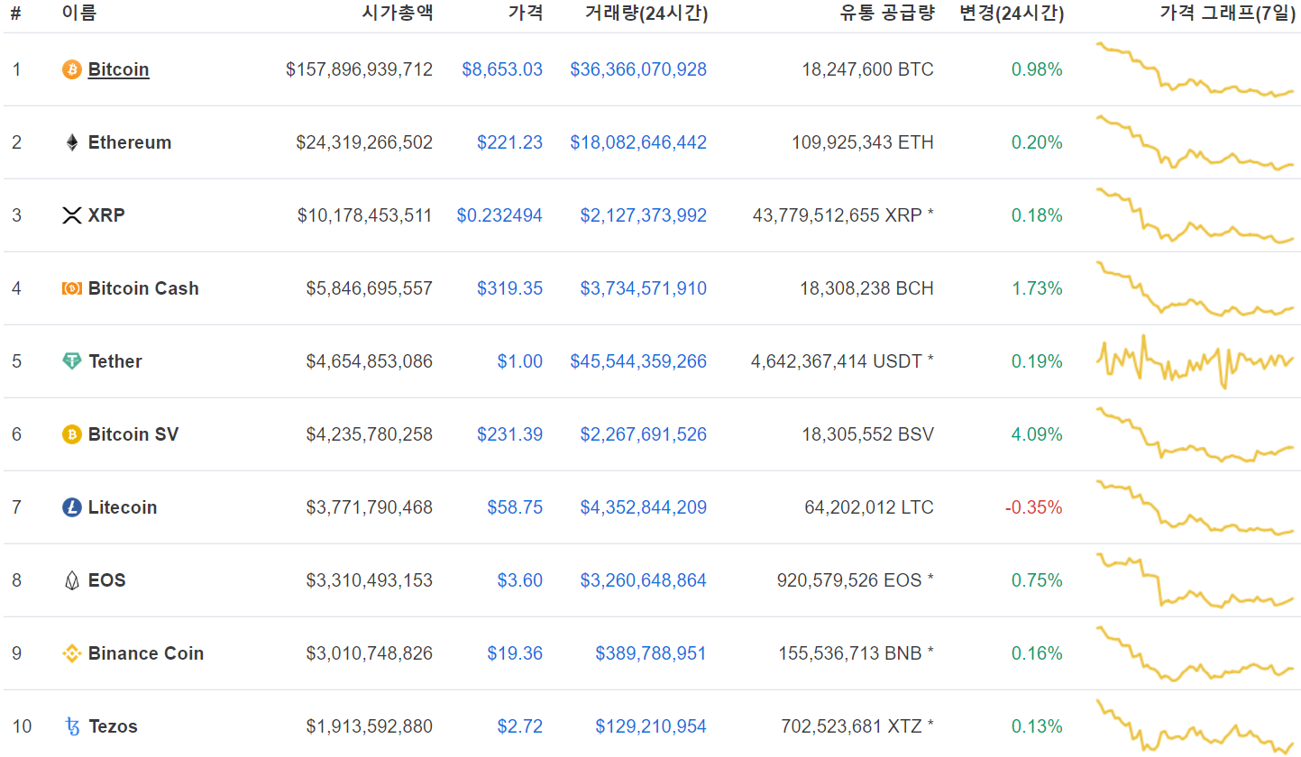1301x757 pixels.
Task: Open Tether 7-day price graph
Action: tap(1195, 361)
